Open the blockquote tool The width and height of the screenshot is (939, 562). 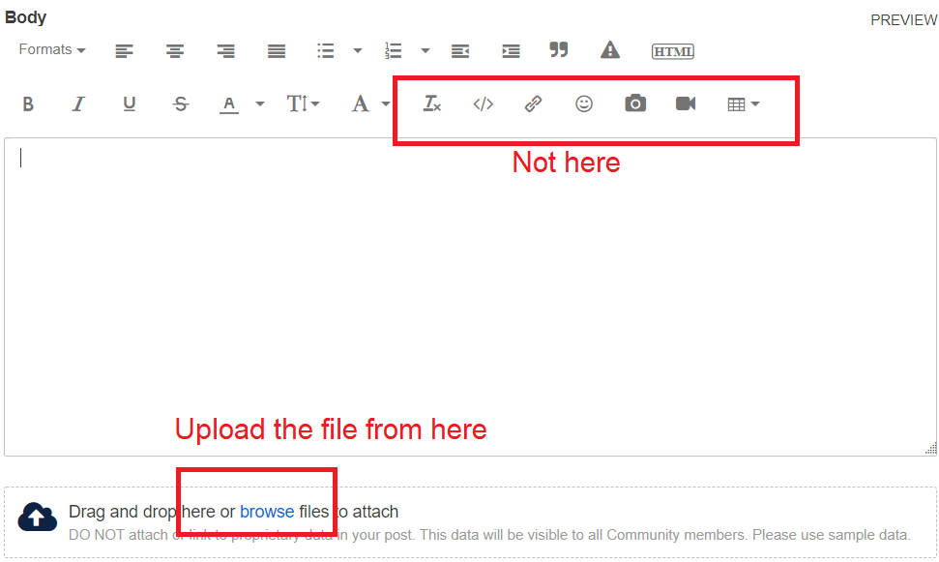(559, 49)
